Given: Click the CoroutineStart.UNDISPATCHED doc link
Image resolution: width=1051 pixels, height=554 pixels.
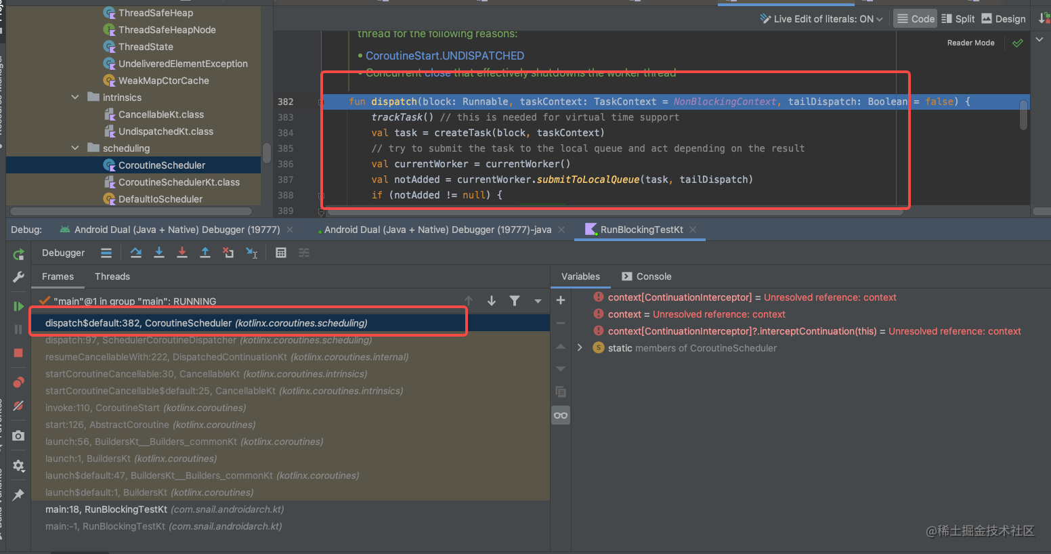Looking at the screenshot, I should (x=445, y=56).
